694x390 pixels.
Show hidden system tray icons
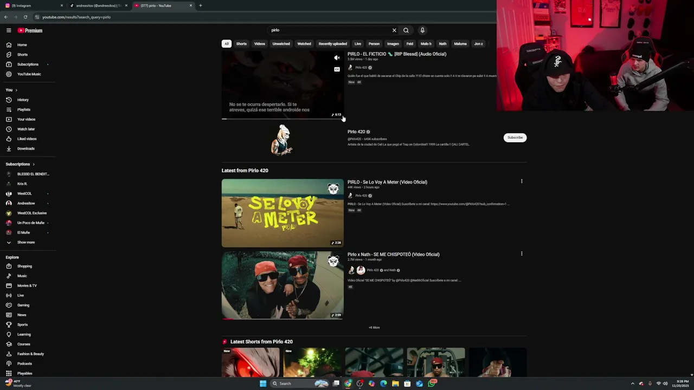(632, 383)
